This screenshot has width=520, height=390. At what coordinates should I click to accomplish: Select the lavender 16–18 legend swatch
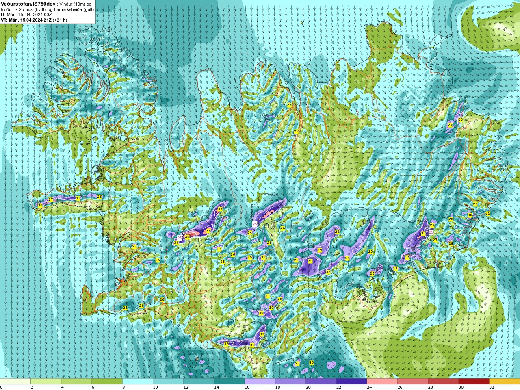(260, 381)
